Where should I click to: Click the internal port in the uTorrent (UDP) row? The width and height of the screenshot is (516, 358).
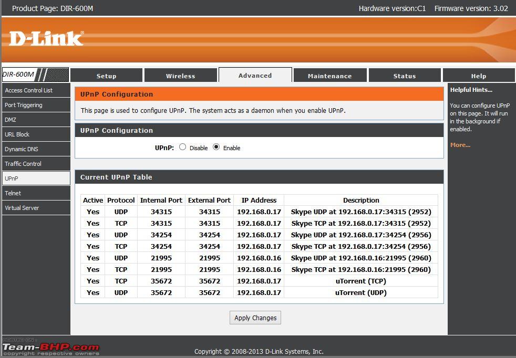(x=161, y=292)
